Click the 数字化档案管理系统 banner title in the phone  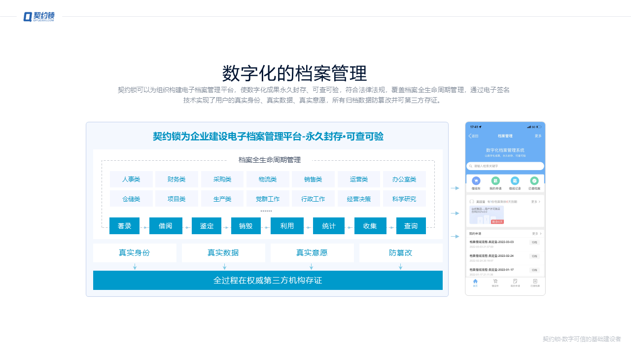[505, 150]
